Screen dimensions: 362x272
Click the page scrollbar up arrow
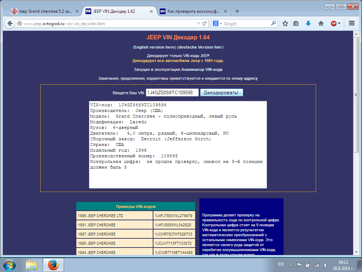(356, 34)
